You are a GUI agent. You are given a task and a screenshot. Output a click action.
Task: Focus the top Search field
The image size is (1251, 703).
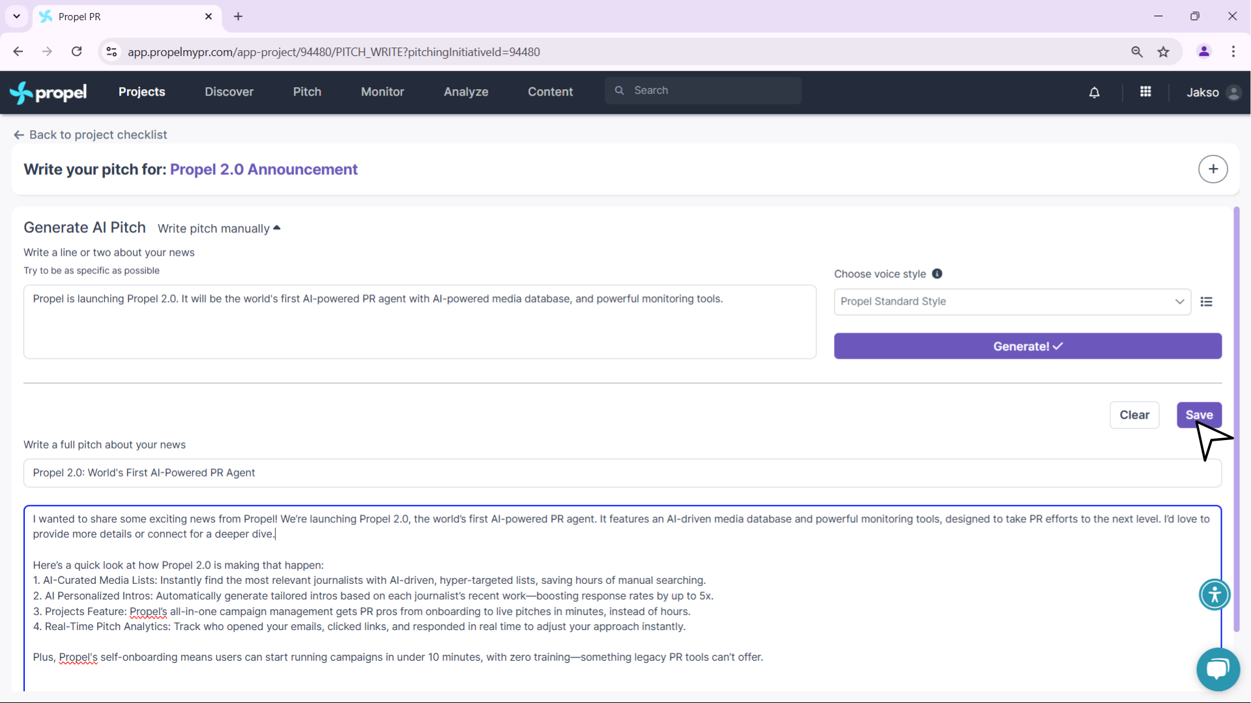coord(703,90)
